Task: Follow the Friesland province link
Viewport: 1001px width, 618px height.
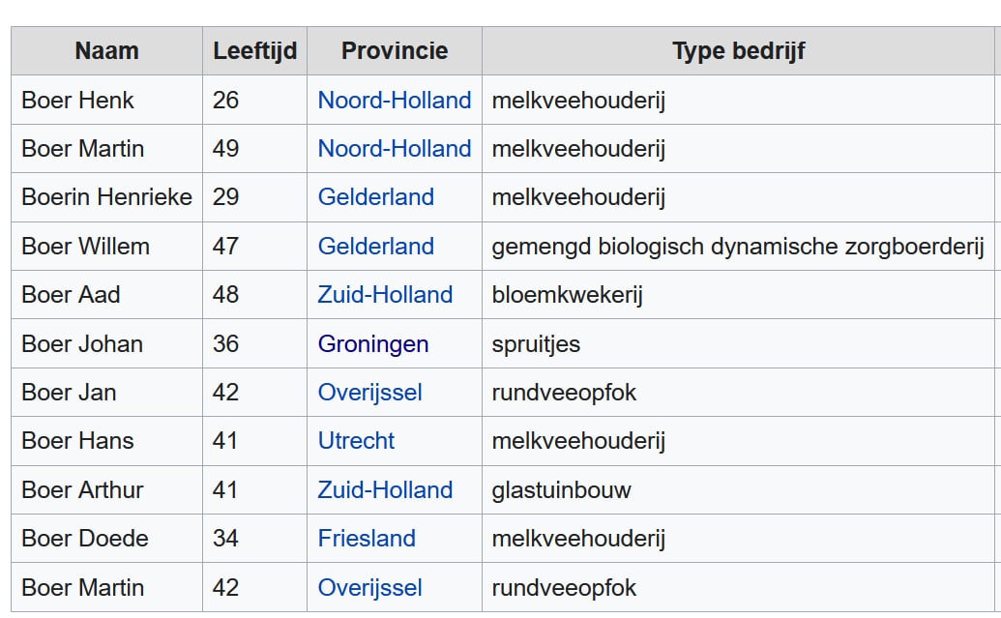Action: pyautogui.click(x=367, y=539)
